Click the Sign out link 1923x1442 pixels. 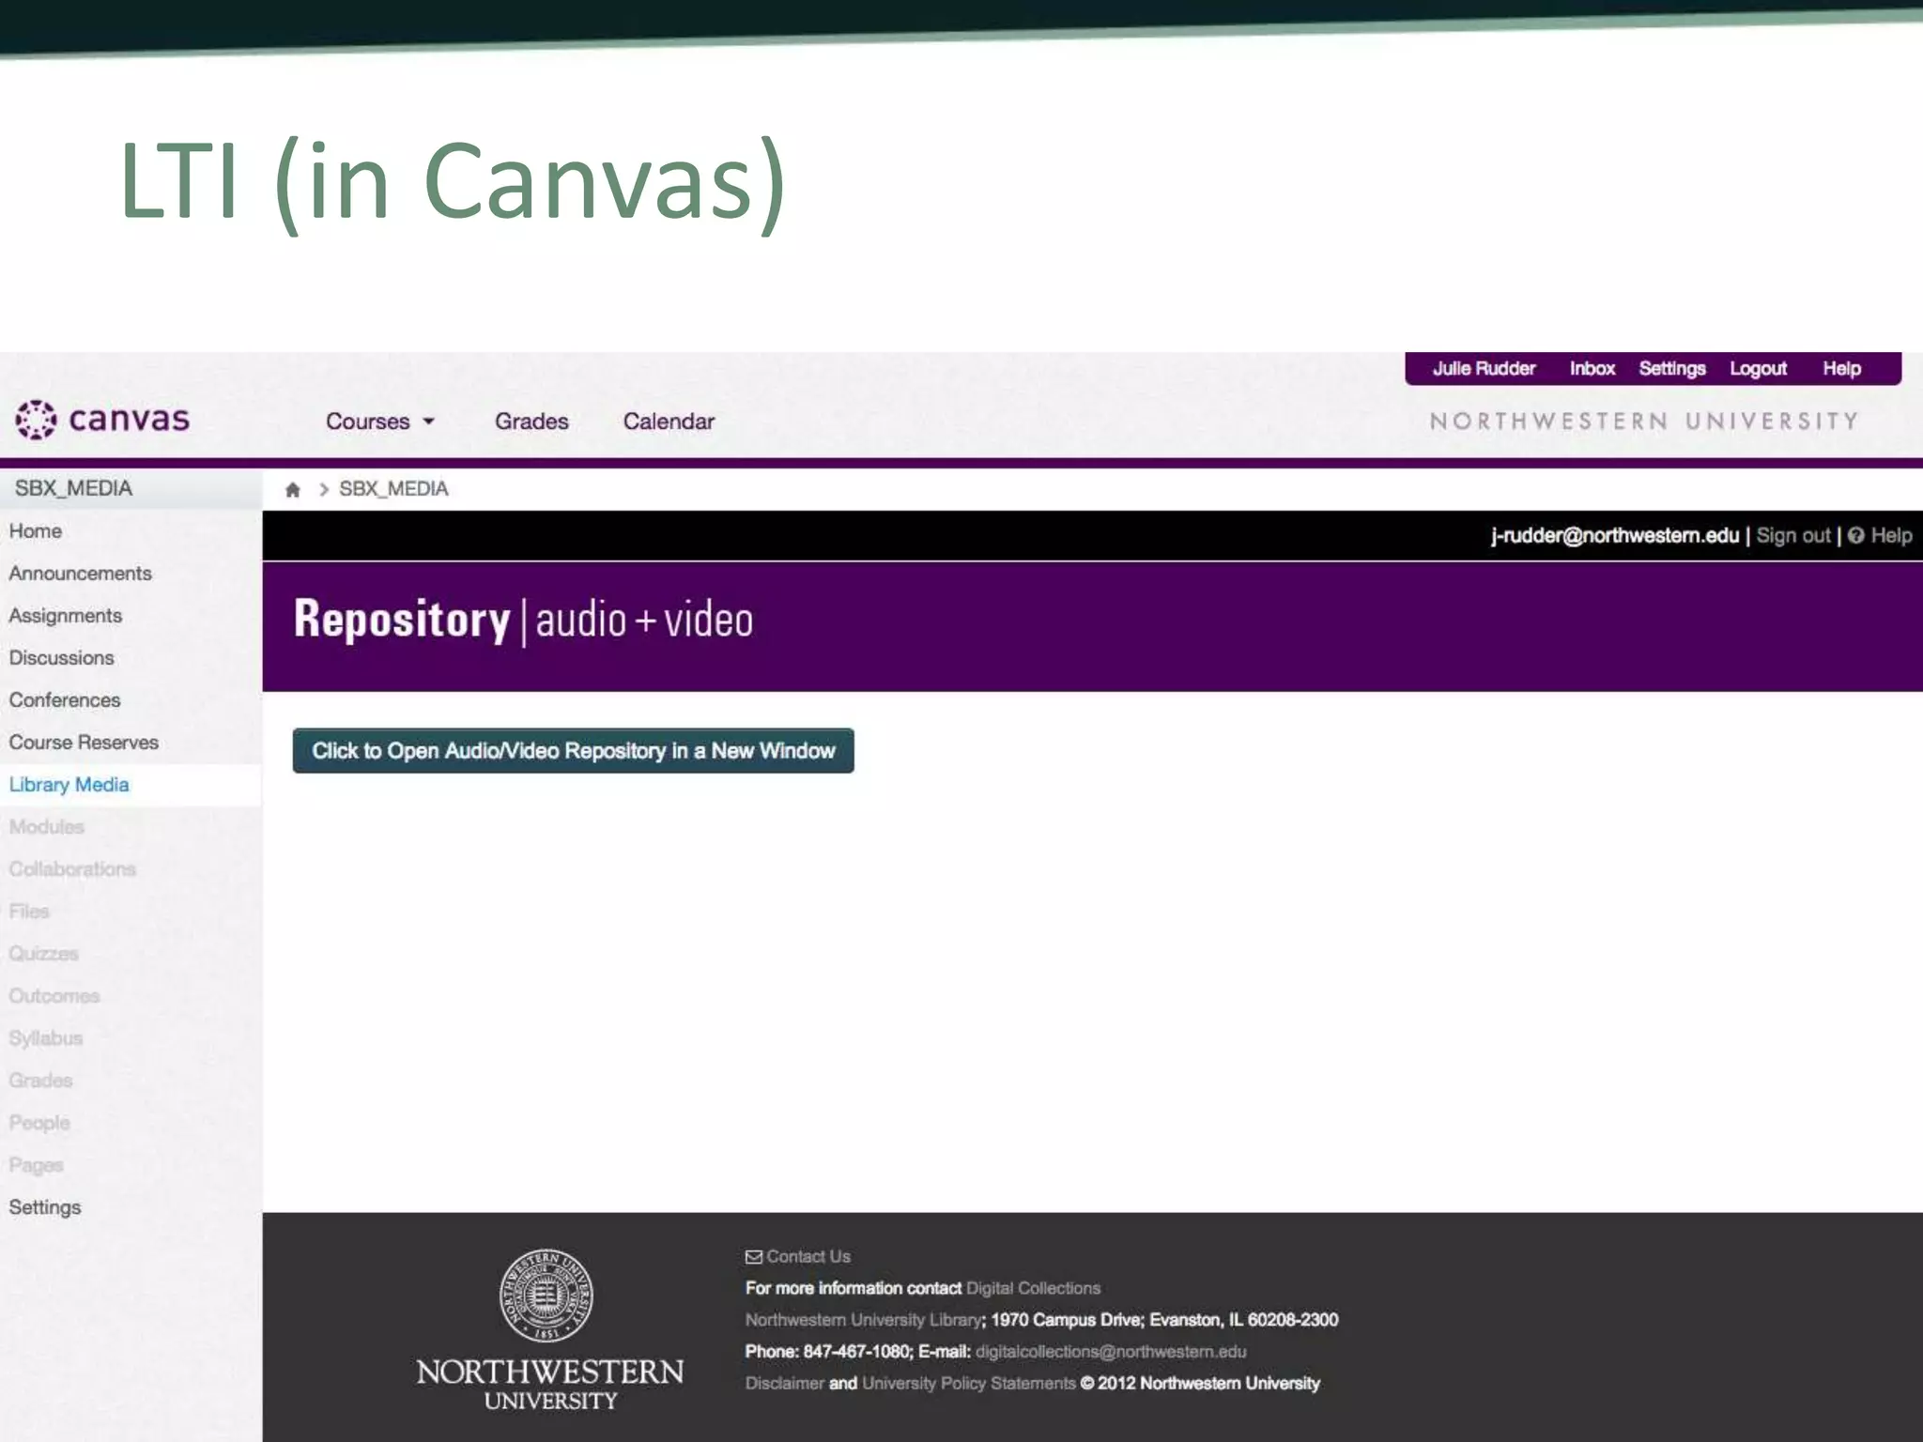pyautogui.click(x=1792, y=535)
